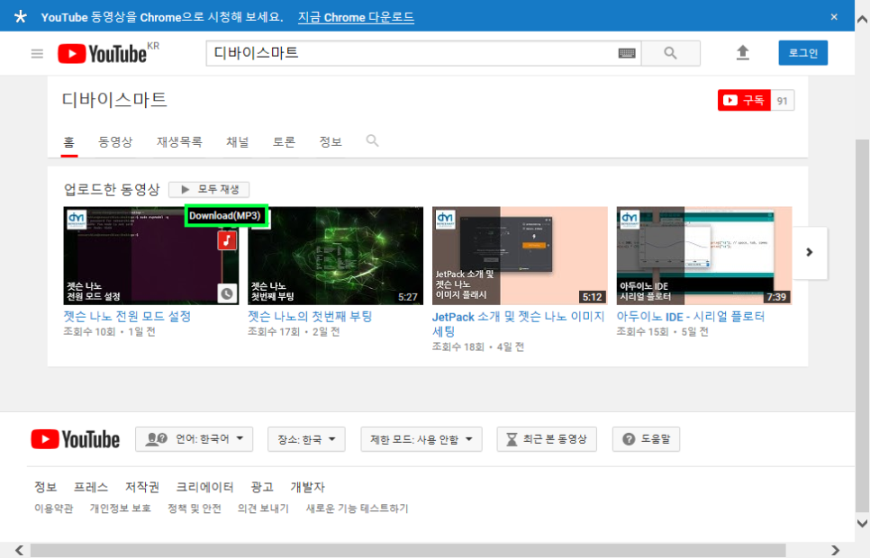Click the horizontal scrollbar thumb
This screenshot has width=870, height=558.
[x=408, y=550]
